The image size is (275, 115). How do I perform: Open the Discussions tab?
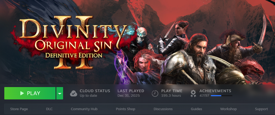click(x=163, y=109)
